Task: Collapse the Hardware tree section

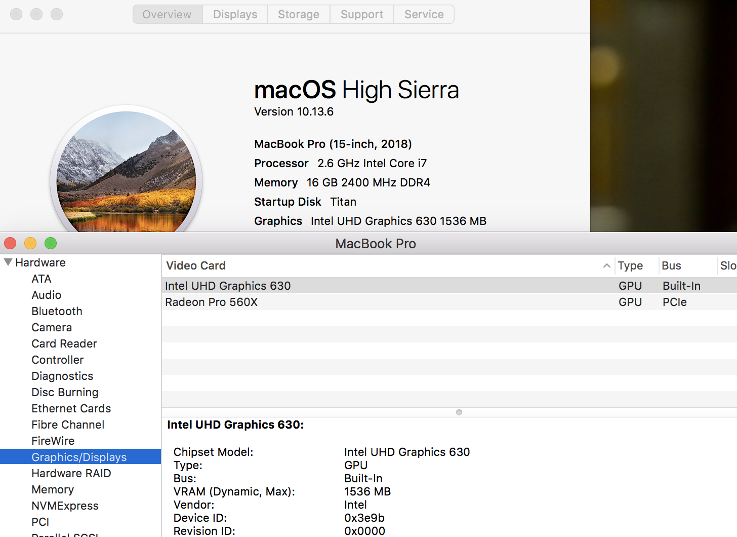Action: pyautogui.click(x=8, y=262)
